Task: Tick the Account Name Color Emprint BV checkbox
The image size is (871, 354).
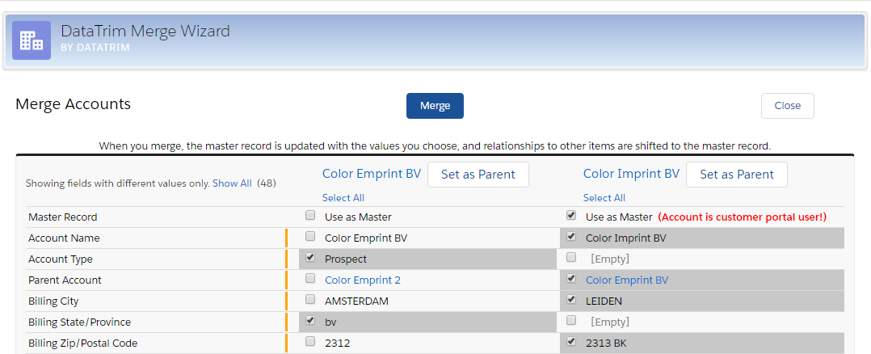Action: tap(310, 237)
